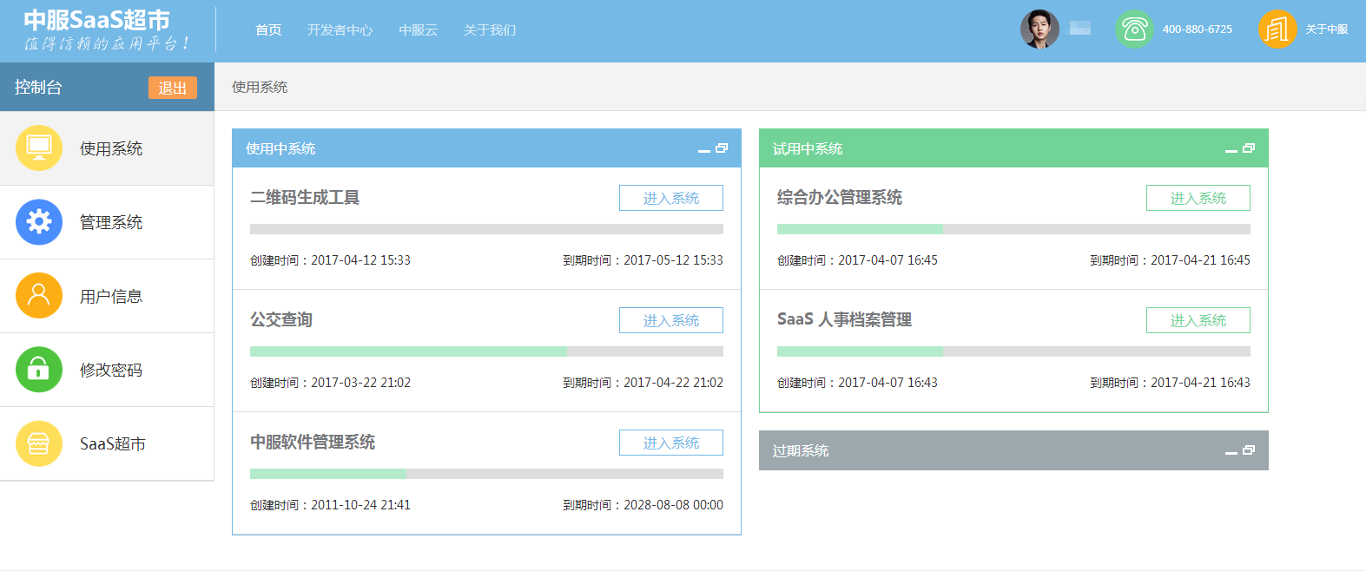The image size is (1366, 571).
Task: Click the 使用中系统 panel header title
Action: [280, 148]
